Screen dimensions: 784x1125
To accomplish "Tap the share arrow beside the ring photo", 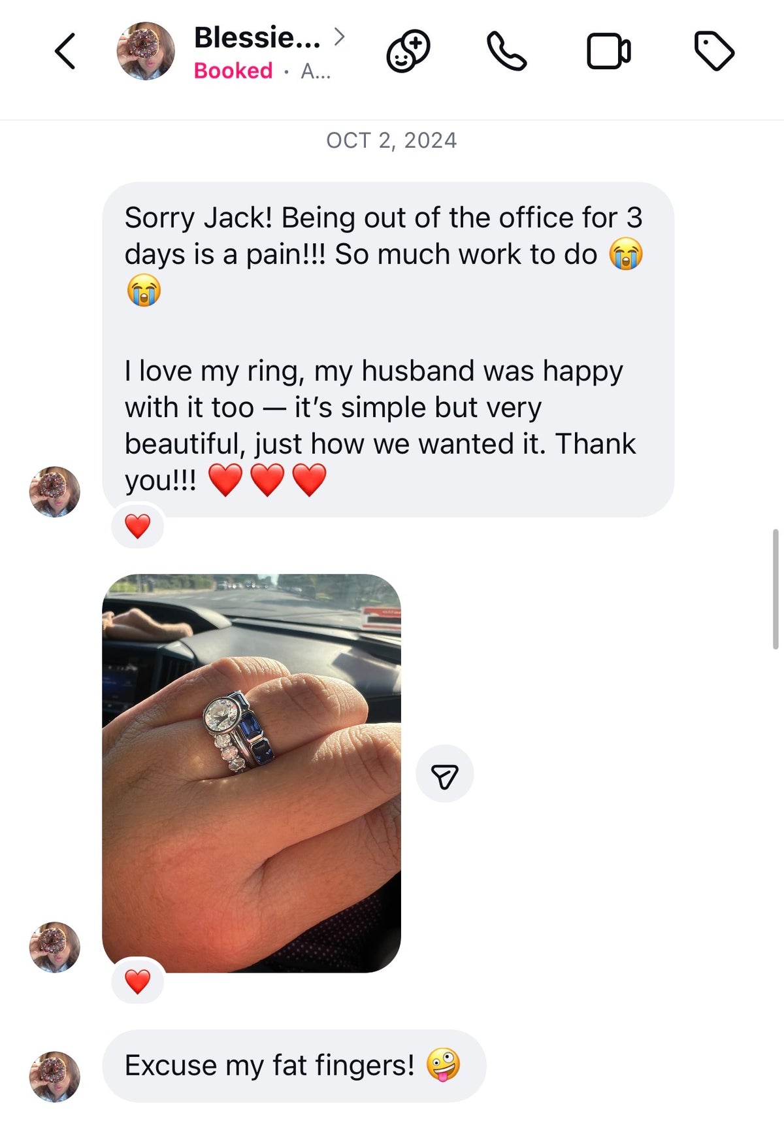I will coord(445,774).
